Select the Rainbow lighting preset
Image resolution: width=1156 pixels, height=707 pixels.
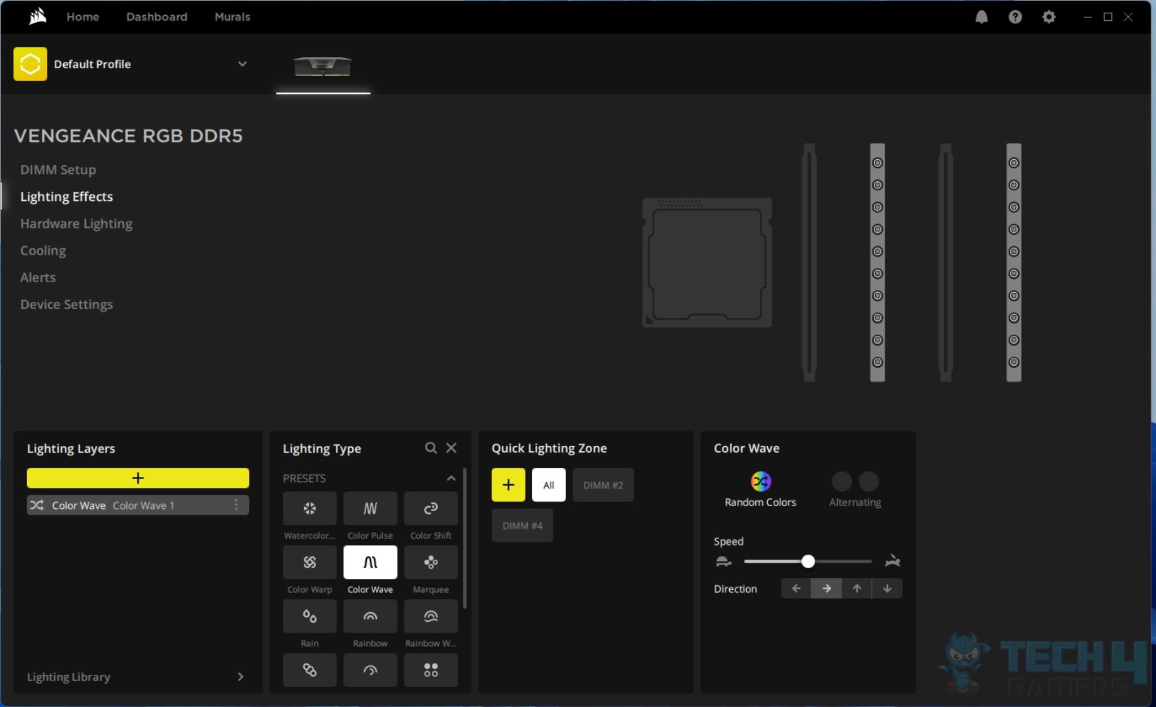370,616
